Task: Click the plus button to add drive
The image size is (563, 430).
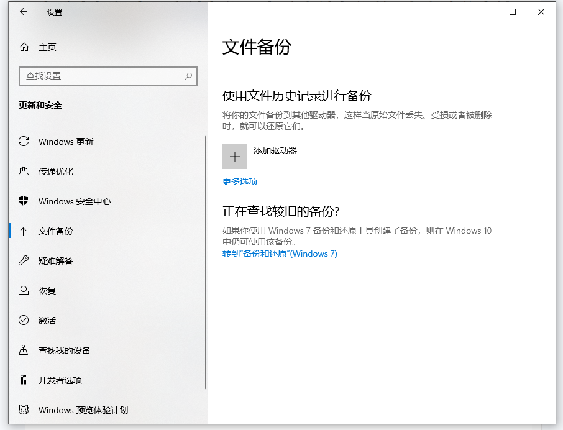Action: coord(235,157)
